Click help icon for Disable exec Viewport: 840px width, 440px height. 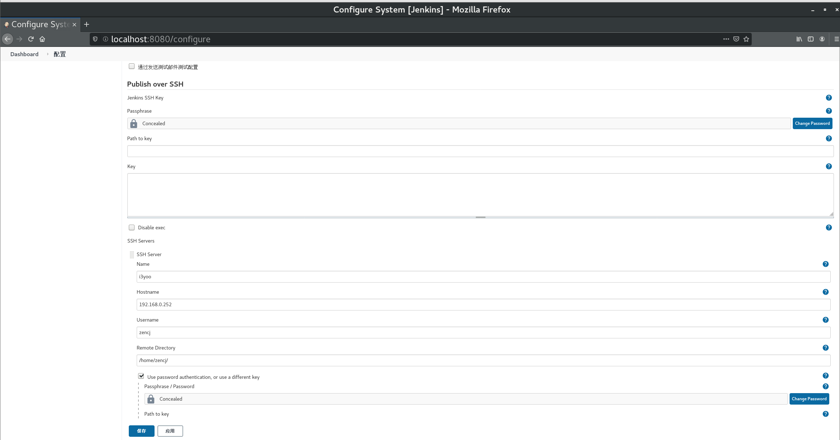[x=829, y=228]
